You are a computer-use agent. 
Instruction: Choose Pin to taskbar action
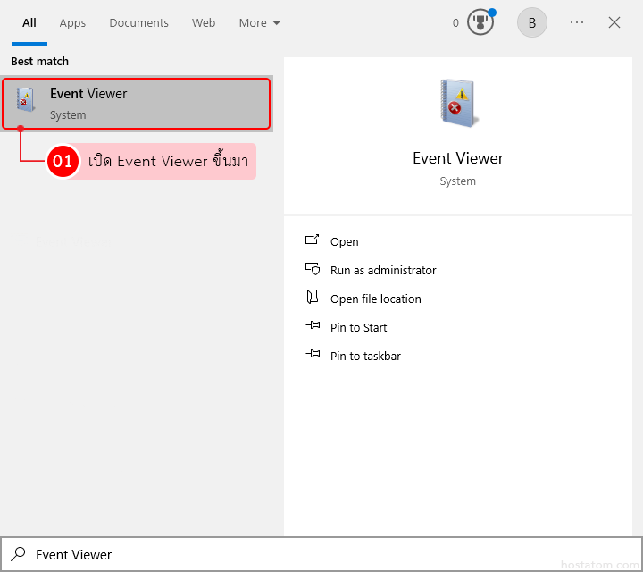coord(365,356)
